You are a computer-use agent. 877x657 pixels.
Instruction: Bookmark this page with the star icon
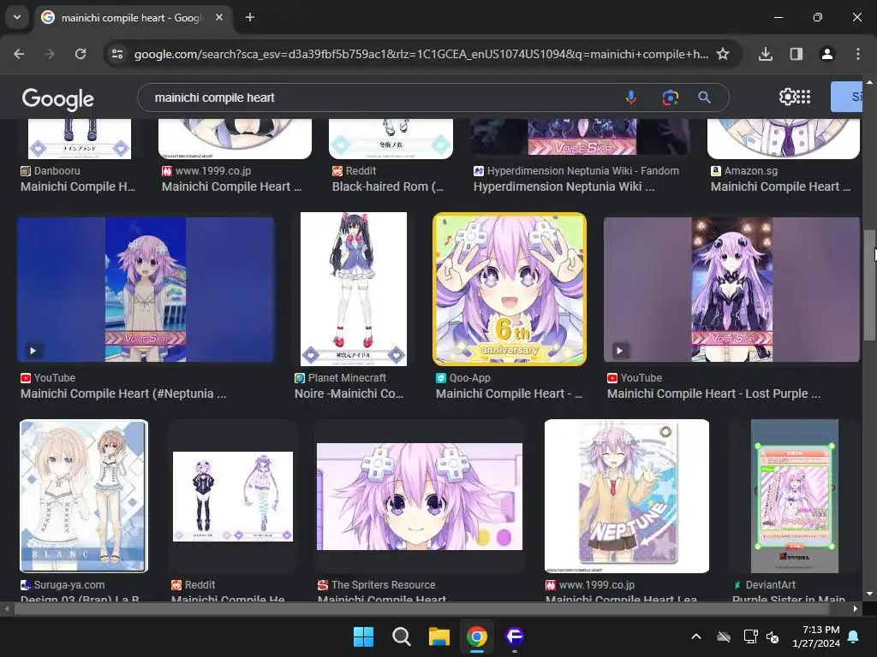[x=723, y=54]
